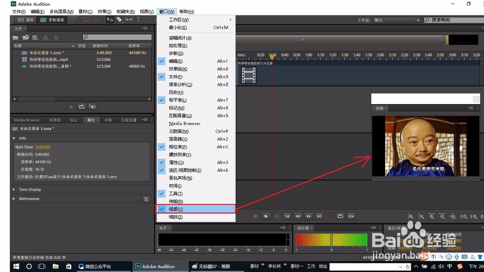Image resolution: width=484 pixels, height=272 pixels.
Task: Click the transport Fast Forward button
Action: click(x=308, y=216)
